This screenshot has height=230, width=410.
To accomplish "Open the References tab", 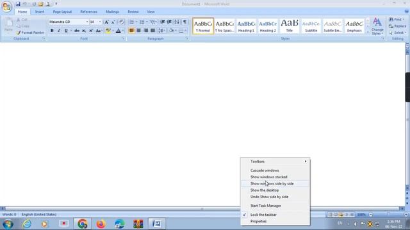I will (88, 11).
